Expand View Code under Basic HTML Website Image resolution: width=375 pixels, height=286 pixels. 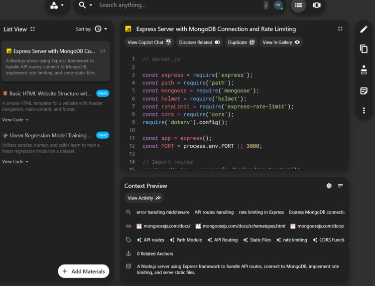click(15, 120)
